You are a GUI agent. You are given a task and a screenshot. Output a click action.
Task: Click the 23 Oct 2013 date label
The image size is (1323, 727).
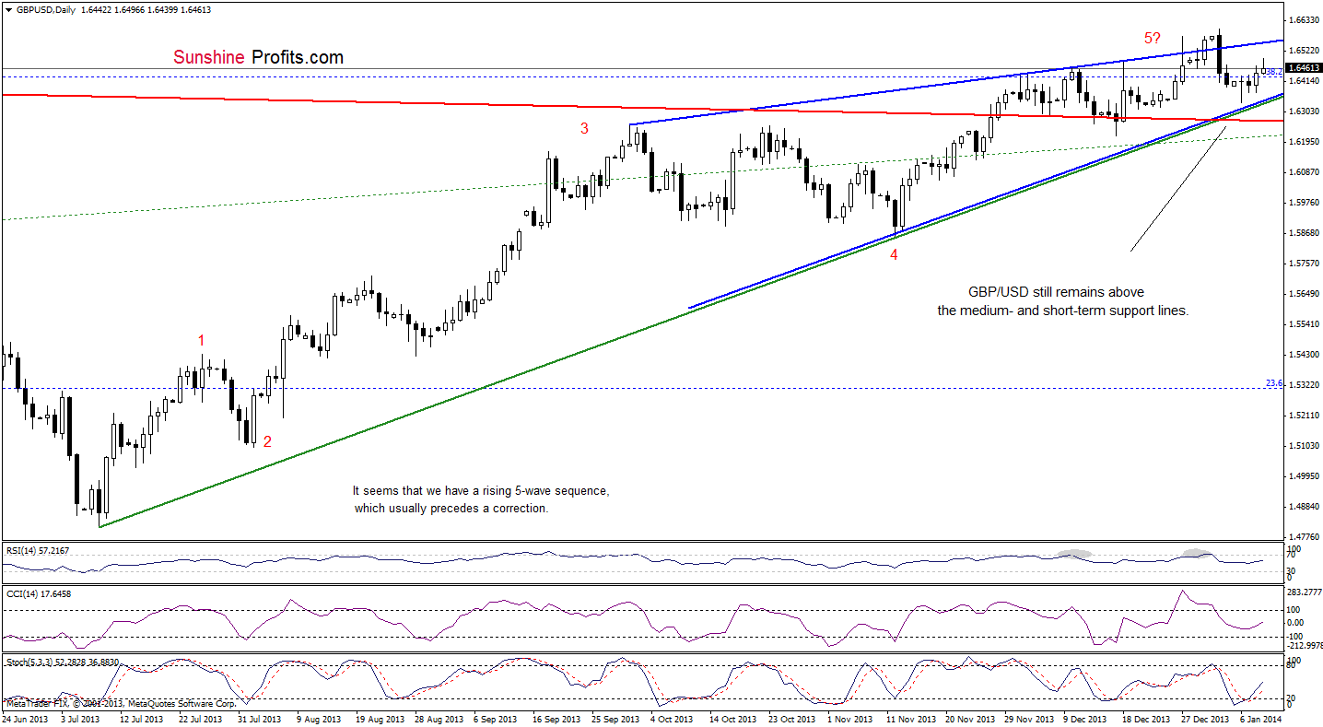(790, 718)
